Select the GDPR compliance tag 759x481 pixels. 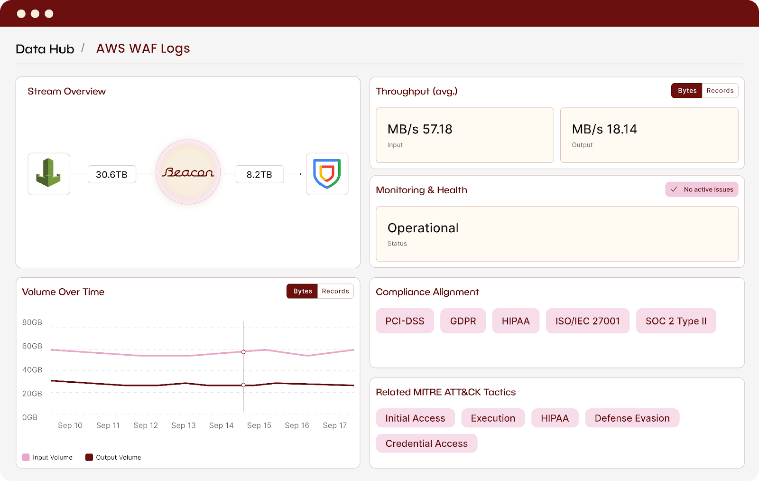pos(463,321)
